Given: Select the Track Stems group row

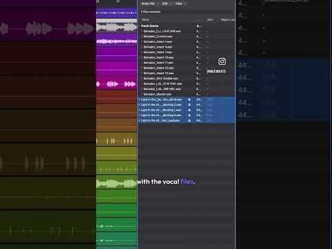Looking at the screenshot, I should pyautogui.click(x=186, y=26).
